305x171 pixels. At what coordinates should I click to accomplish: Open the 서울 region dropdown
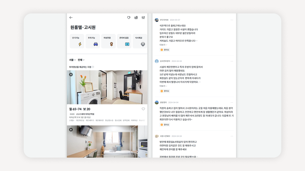coord(72,60)
